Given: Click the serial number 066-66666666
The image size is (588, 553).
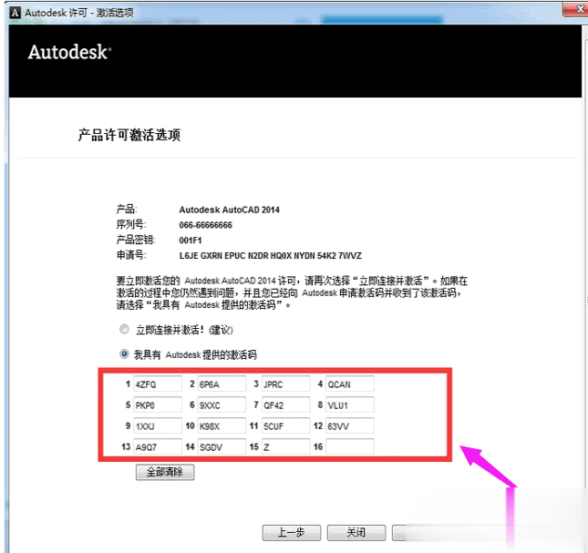Looking at the screenshot, I should click(x=205, y=225).
